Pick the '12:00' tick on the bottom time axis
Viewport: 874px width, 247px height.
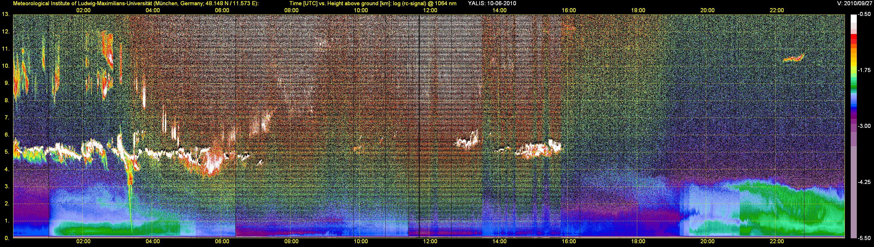[x=430, y=241]
